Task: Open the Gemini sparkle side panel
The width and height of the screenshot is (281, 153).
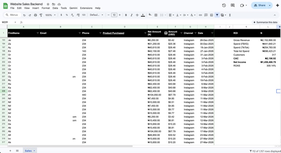Action: point(277,5)
